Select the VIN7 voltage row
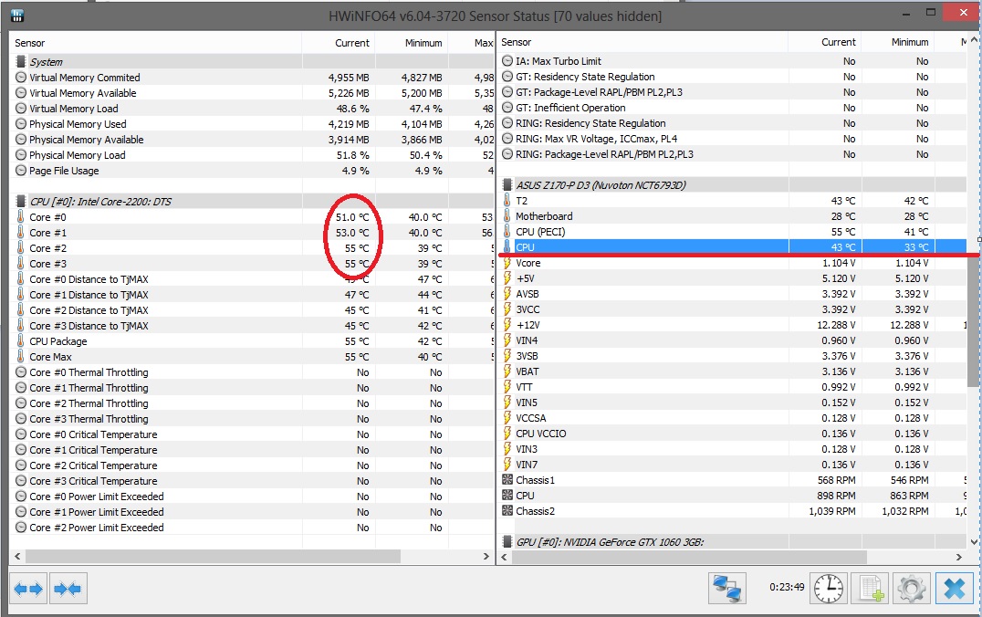Viewport: 982px width, 617px height. [x=733, y=465]
